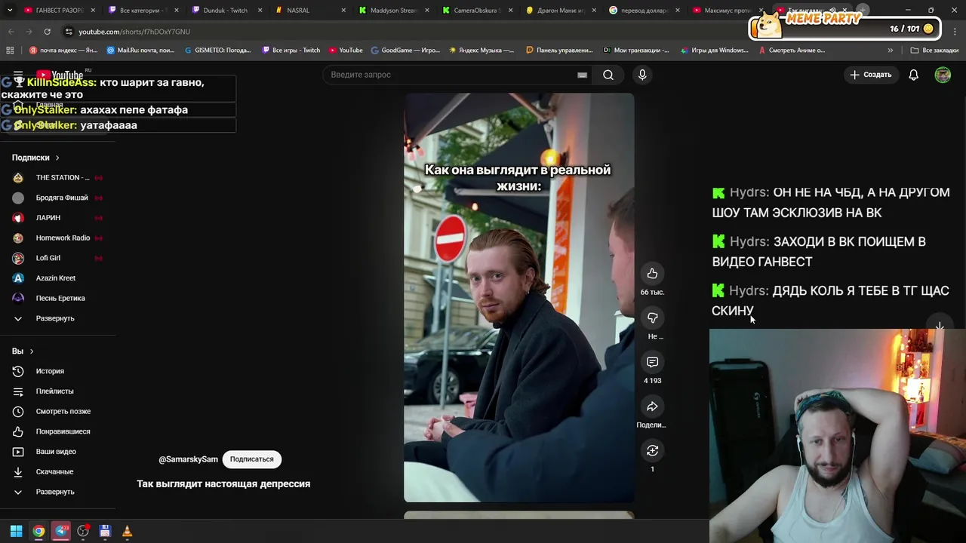Open the account avatar menu
This screenshot has width=966, height=543.
point(943,75)
